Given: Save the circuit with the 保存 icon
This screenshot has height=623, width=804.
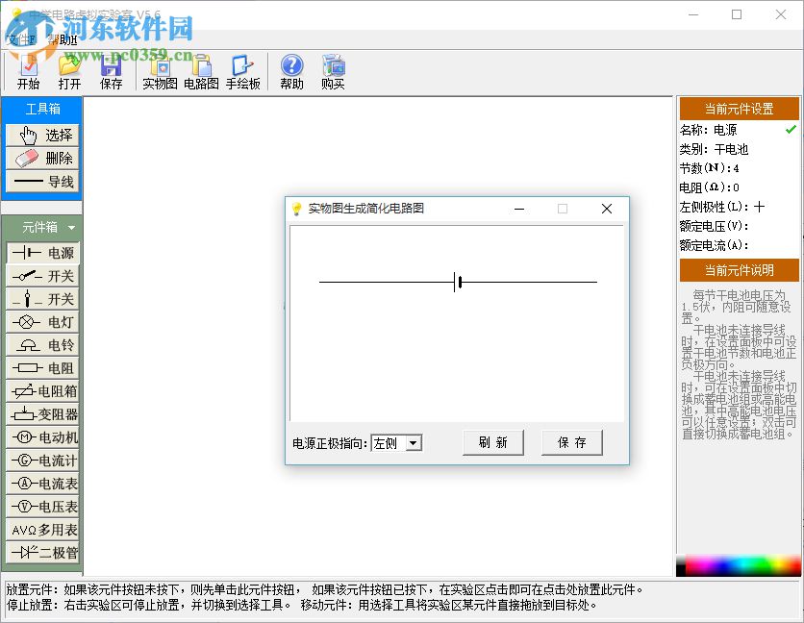Looking at the screenshot, I should (111, 73).
